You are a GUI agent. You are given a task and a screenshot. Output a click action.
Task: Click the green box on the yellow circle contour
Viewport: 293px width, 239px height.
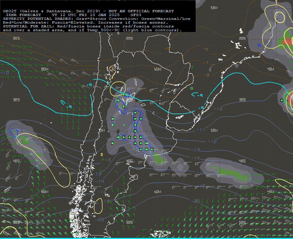pyautogui.click(x=124, y=94)
